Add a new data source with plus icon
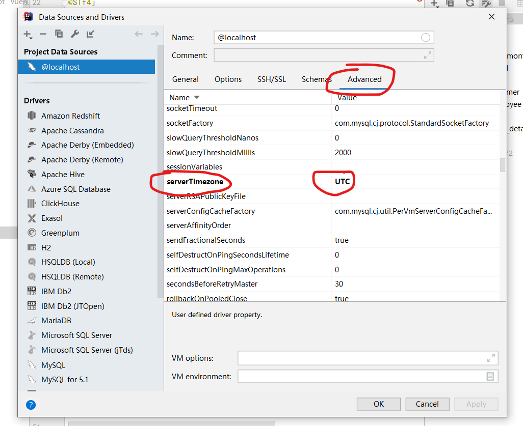 [28, 34]
